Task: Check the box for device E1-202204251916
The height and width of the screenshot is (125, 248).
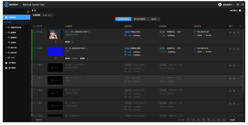Action: pyautogui.click(x=34, y=48)
